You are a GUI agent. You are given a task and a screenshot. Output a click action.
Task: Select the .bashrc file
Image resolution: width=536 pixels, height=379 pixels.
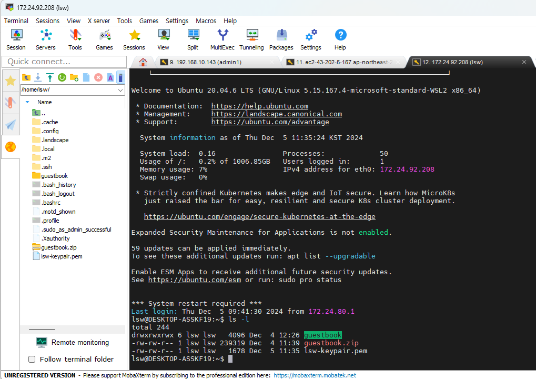46,203
